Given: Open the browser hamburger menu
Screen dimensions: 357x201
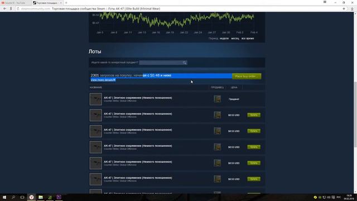Looking at the screenshot, I should (325, 2).
